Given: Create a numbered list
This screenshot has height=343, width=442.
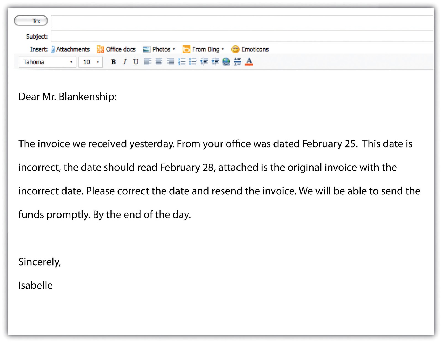Looking at the screenshot, I should (x=182, y=62).
